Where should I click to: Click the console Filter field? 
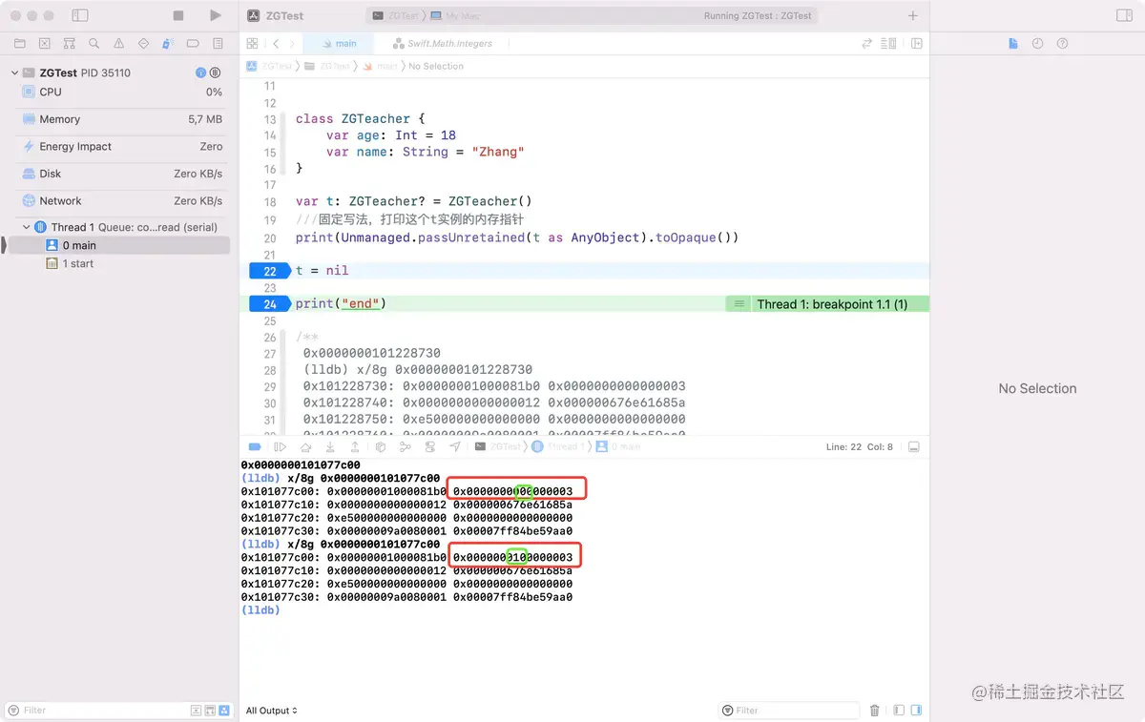(790, 711)
